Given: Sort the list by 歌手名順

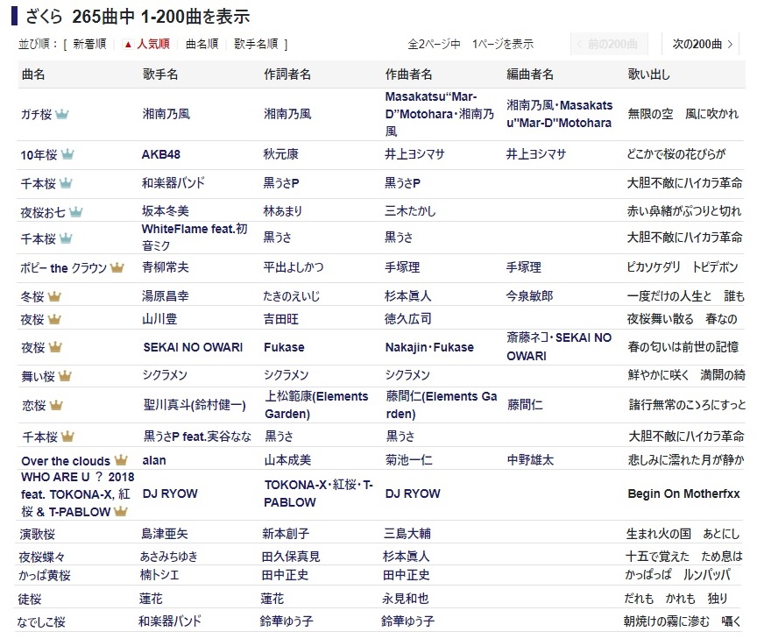Looking at the screenshot, I should (x=258, y=44).
